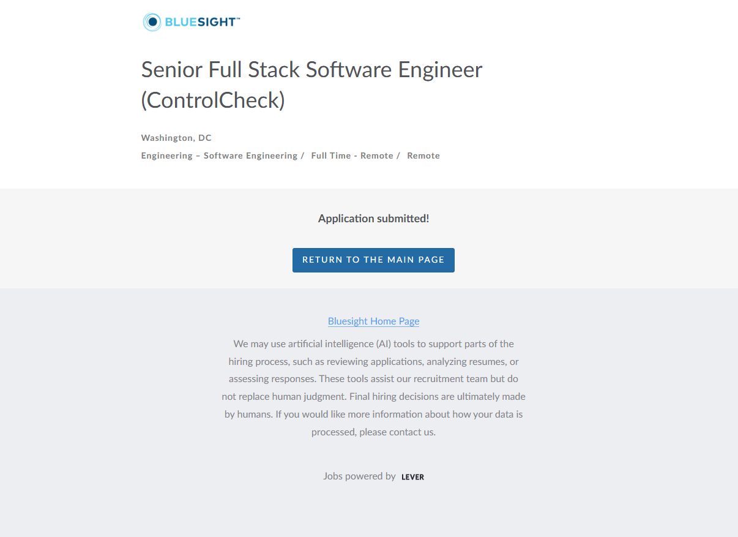The height and width of the screenshot is (537, 738).
Task: Click the (ControlCheck) part of the title
Action: click(213, 100)
